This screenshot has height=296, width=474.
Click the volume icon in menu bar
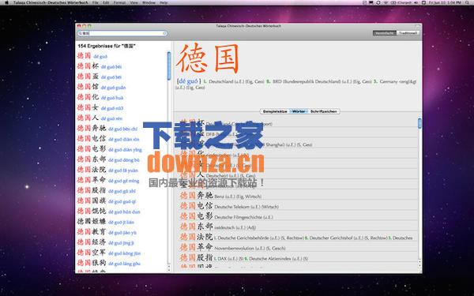click(416, 2)
